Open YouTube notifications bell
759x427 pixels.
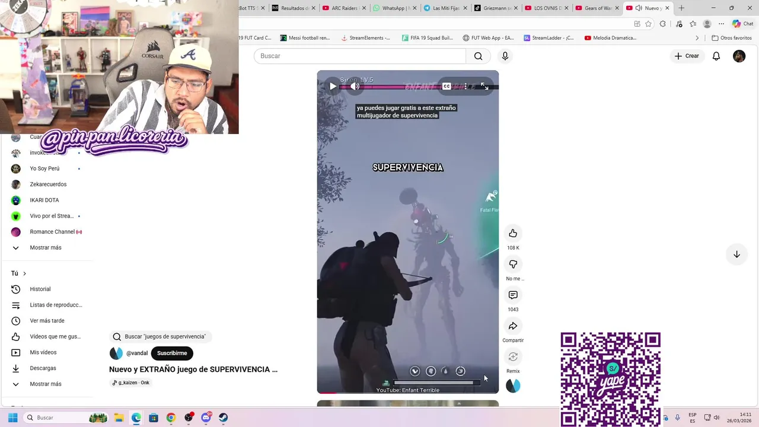click(x=716, y=56)
